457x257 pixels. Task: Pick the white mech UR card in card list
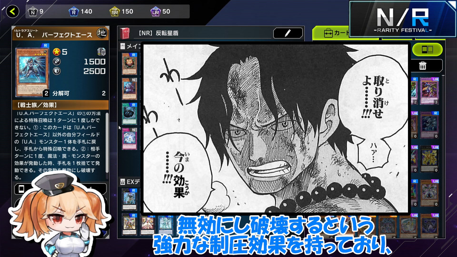[429, 193]
